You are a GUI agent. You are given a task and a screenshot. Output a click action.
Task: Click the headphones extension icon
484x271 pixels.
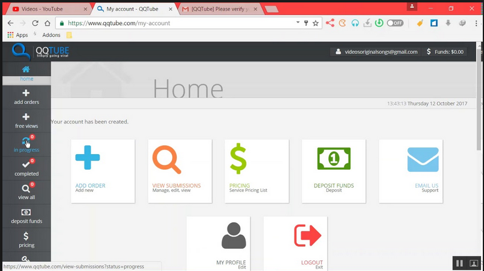pos(355,23)
